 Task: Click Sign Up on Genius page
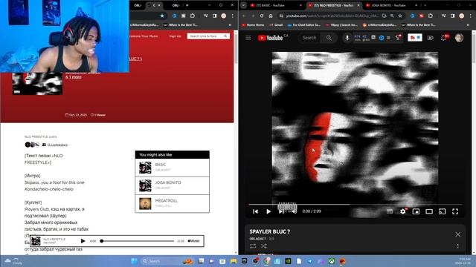175,36
